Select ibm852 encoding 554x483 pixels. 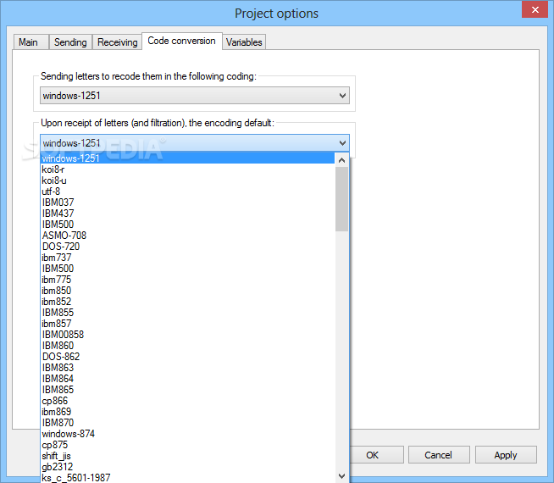[x=187, y=302]
